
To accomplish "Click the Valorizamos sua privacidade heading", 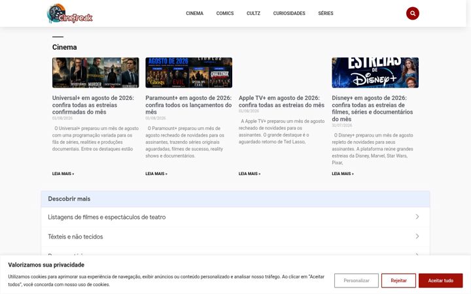I will click(x=46, y=265).
